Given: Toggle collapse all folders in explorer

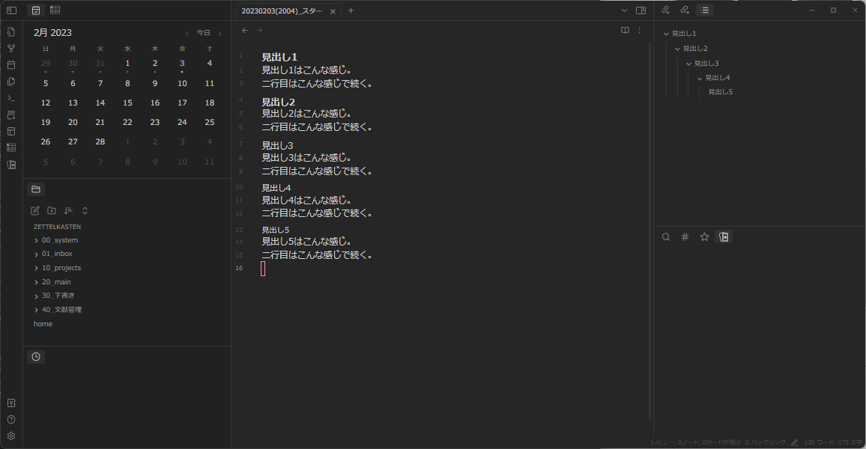Looking at the screenshot, I should (84, 210).
